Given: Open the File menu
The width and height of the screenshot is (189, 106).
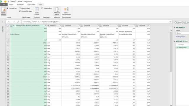Looking at the screenshot, I should [4, 5].
